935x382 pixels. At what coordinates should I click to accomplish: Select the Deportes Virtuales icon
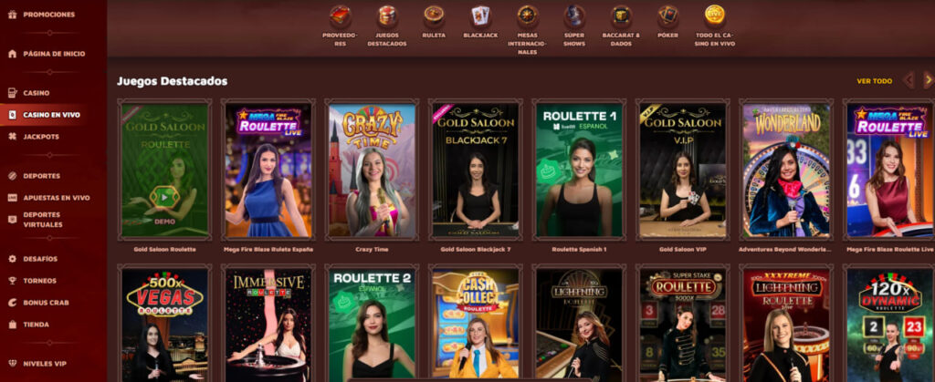(x=12, y=220)
